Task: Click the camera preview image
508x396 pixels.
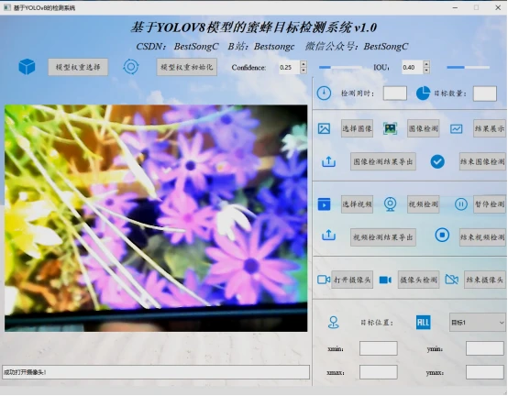Action: coord(156,218)
